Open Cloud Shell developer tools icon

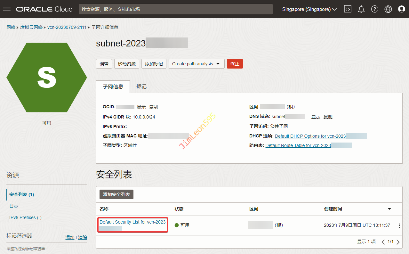348,9
